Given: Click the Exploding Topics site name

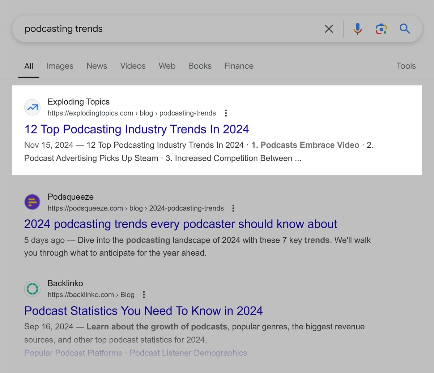Looking at the screenshot, I should (78, 102).
